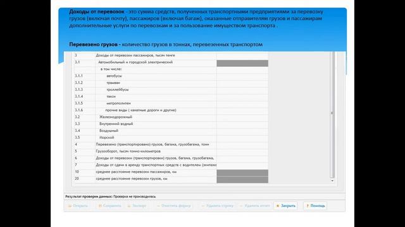405x227 pixels.
Task: Select the row label троллейбусы
Action: [x=118, y=90]
